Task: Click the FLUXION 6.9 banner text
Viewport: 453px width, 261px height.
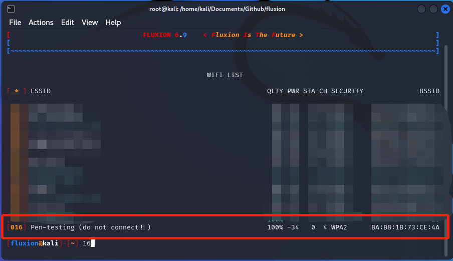Action: 165,35
